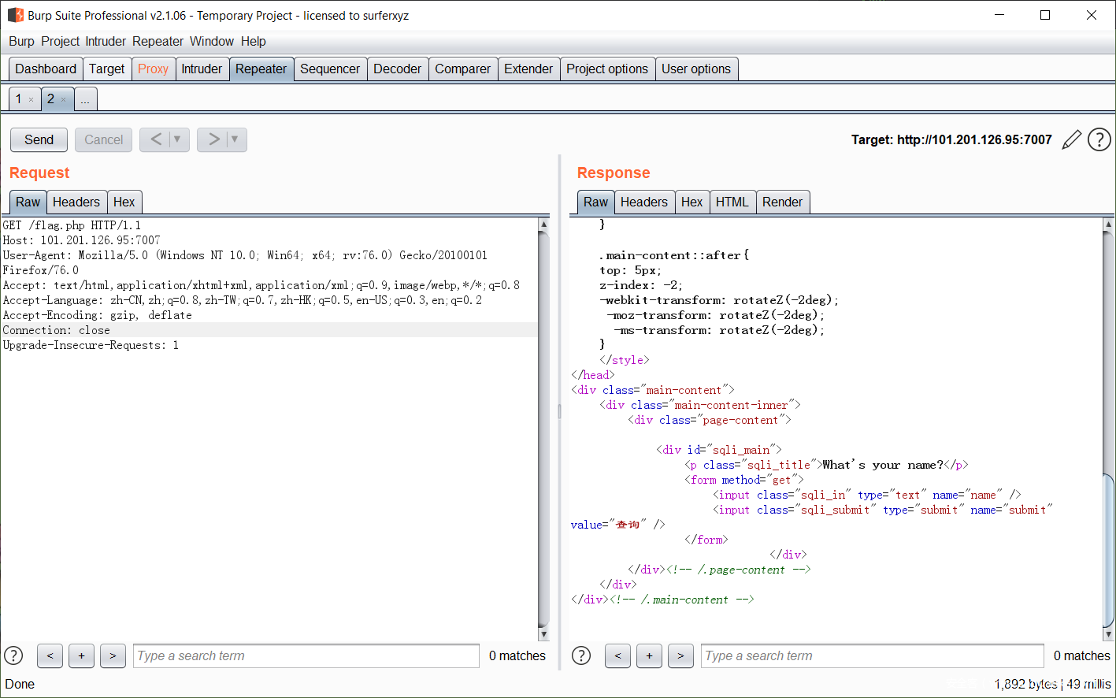Focus the response search term field
Viewport: 1116px width, 698px height.
pyautogui.click(x=872, y=655)
